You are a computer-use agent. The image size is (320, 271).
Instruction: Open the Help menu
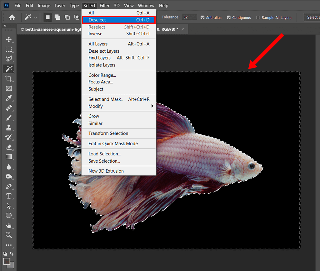163,6
